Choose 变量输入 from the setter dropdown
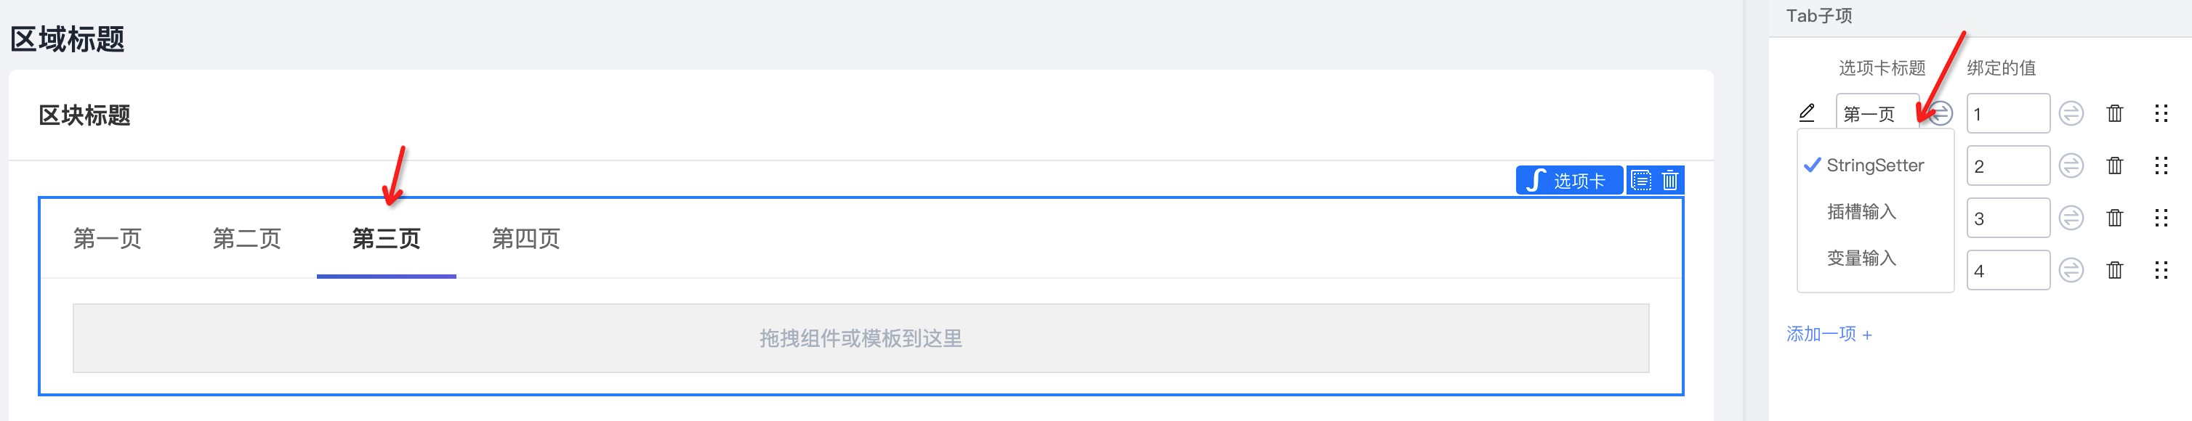This screenshot has height=421, width=2192. pyautogui.click(x=1862, y=258)
